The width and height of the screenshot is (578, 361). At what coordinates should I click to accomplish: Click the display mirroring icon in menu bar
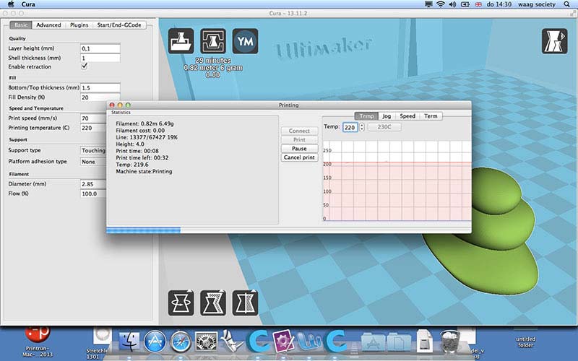pos(428,4)
